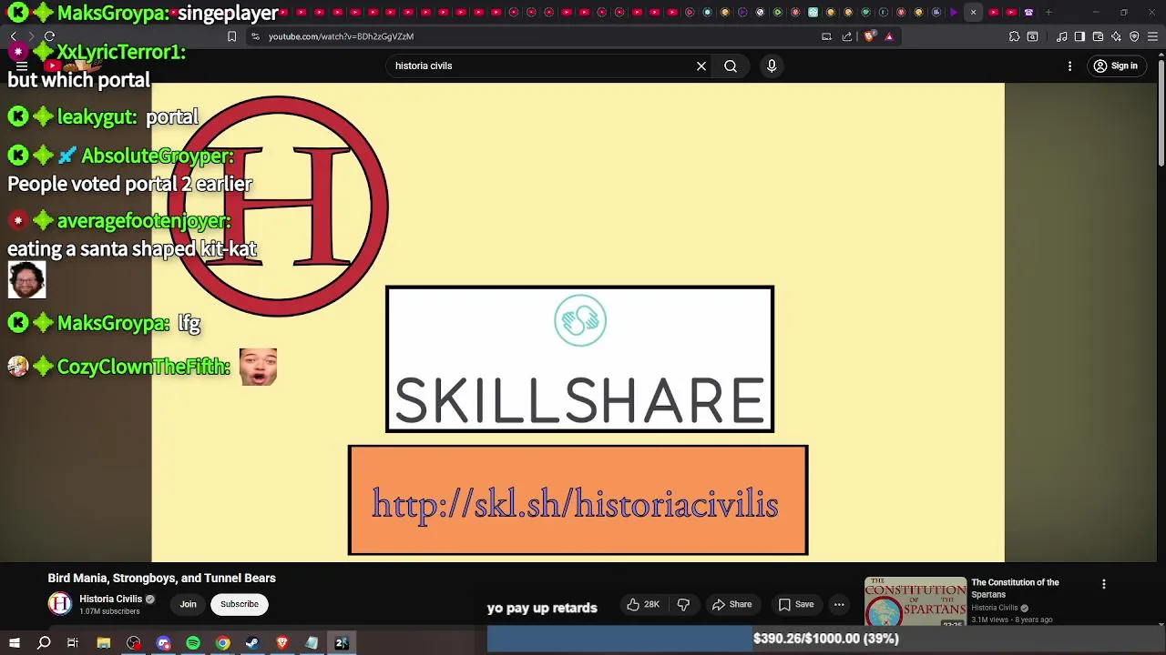Image resolution: width=1166 pixels, height=655 pixels.
Task: View site information icon beside the URL
Action: (x=255, y=36)
